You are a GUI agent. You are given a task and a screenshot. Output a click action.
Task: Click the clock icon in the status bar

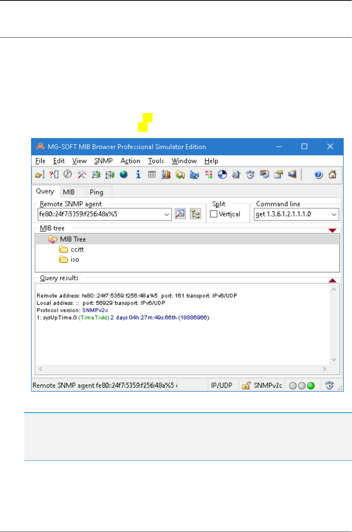[329, 385]
